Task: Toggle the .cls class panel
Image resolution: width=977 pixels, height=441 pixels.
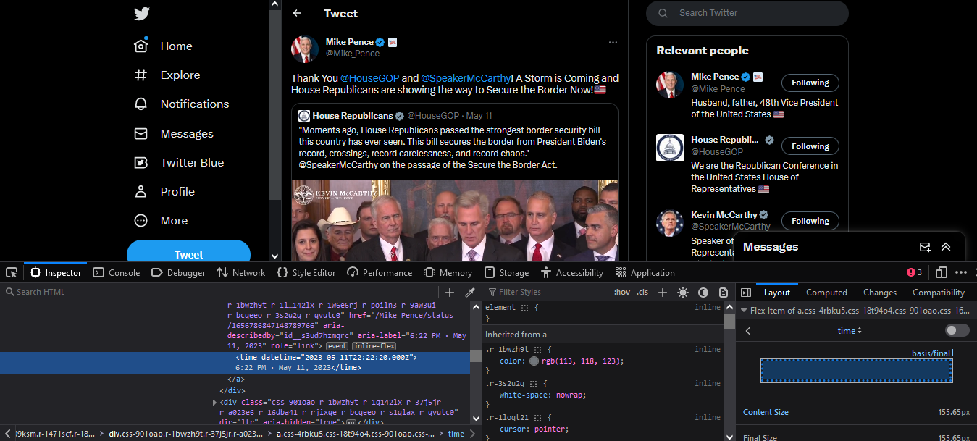Action: (642, 292)
